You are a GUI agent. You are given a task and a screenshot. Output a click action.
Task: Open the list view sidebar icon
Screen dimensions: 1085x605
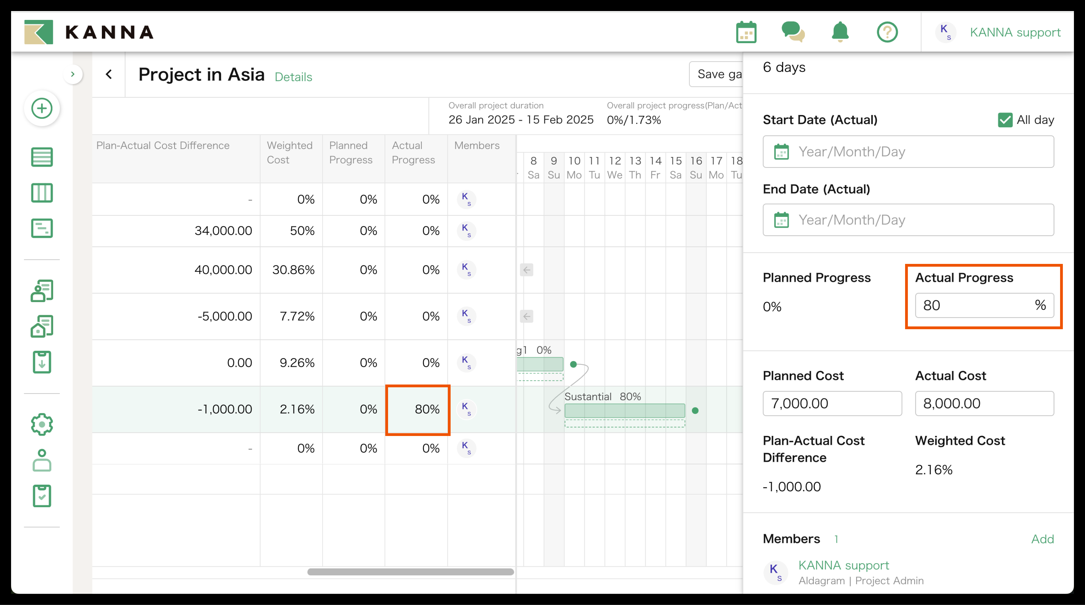point(42,157)
